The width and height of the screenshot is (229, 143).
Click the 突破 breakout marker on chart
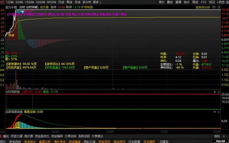[x=11, y=35]
